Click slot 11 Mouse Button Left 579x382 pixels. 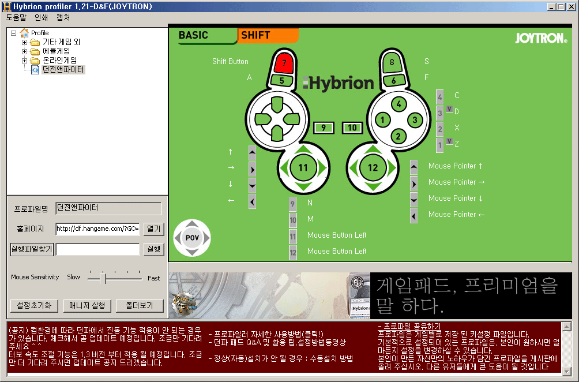[292, 237]
